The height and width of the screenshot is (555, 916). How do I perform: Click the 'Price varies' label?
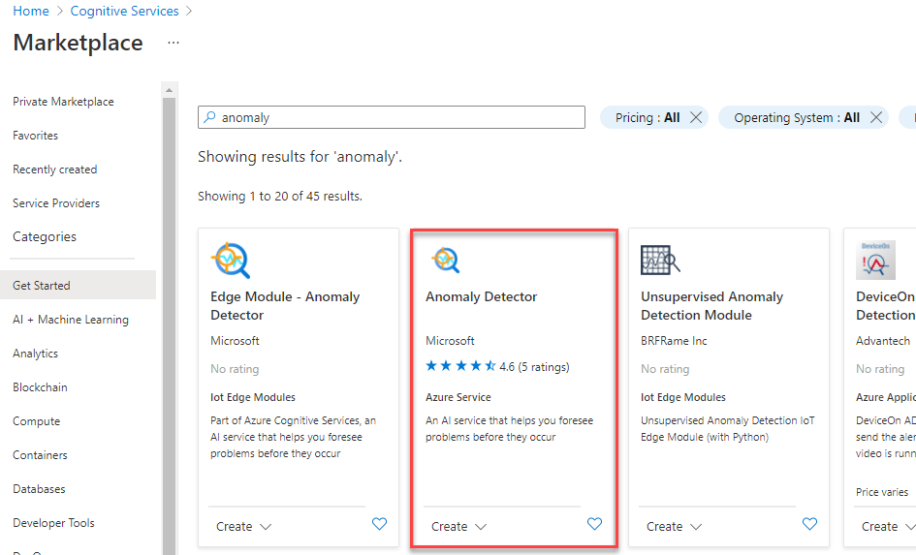tap(882, 492)
